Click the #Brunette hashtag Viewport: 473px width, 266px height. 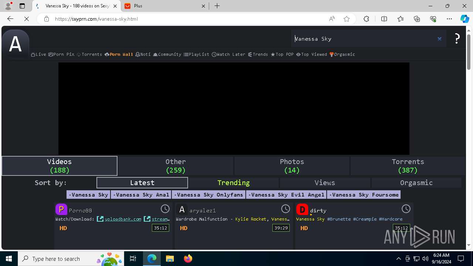click(339, 219)
